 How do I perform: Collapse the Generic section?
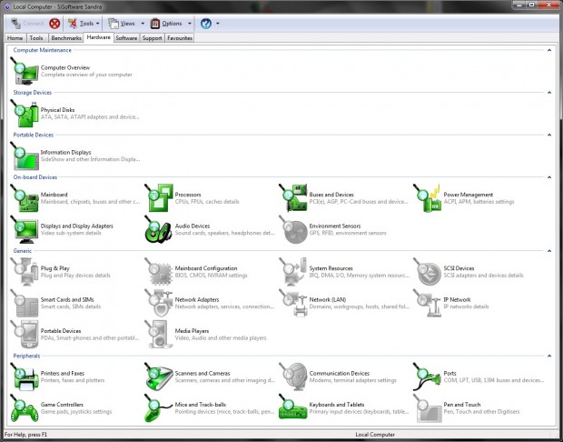pyautogui.click(x=549, y=251)
